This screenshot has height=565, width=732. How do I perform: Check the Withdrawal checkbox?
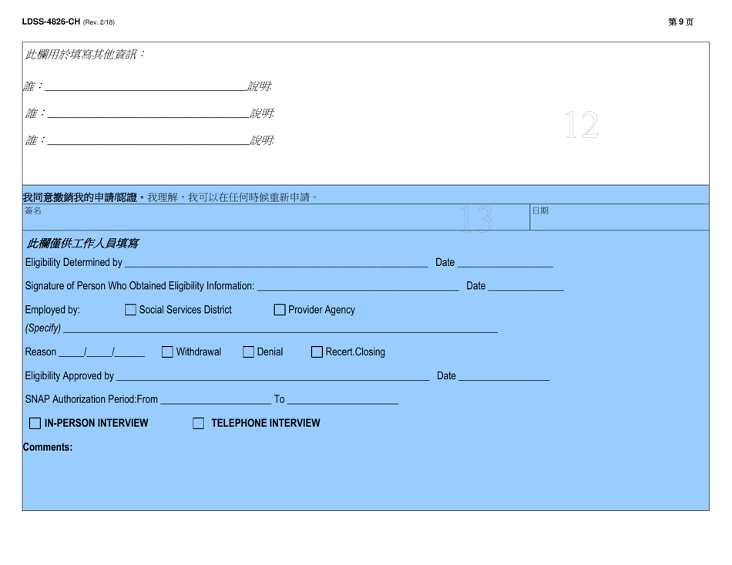[x=166, y=351]
